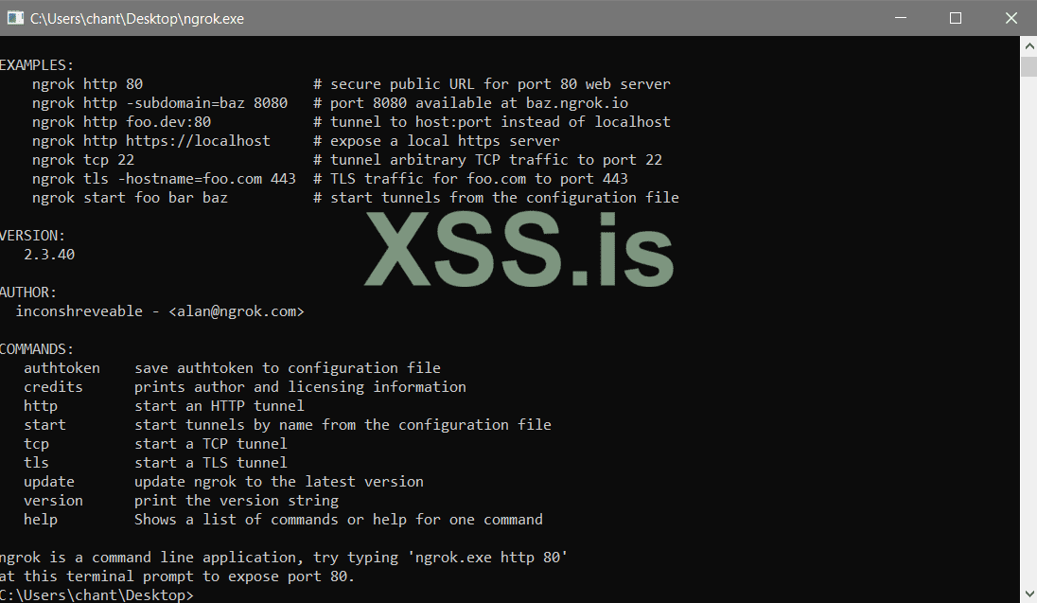Image resolution: width=1037 pixels, height=603 pixels.
Task: Click the ngrok console icon in title bar
Action: pyautogui.click(x=15, y=18)
